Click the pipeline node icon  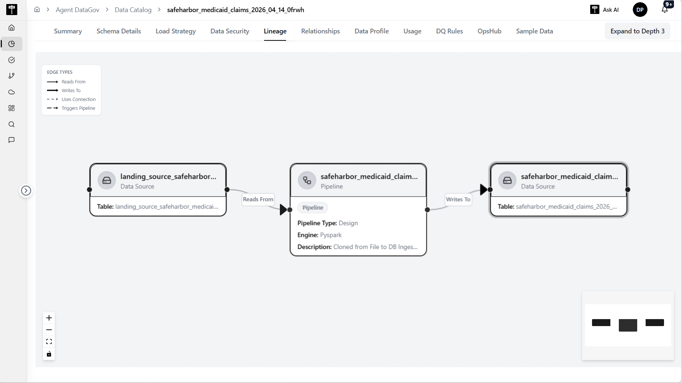click(307, 180)
